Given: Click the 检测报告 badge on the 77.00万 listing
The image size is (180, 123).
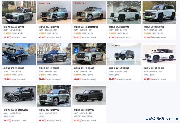Looking at the screenshot, I should point(7,75).
